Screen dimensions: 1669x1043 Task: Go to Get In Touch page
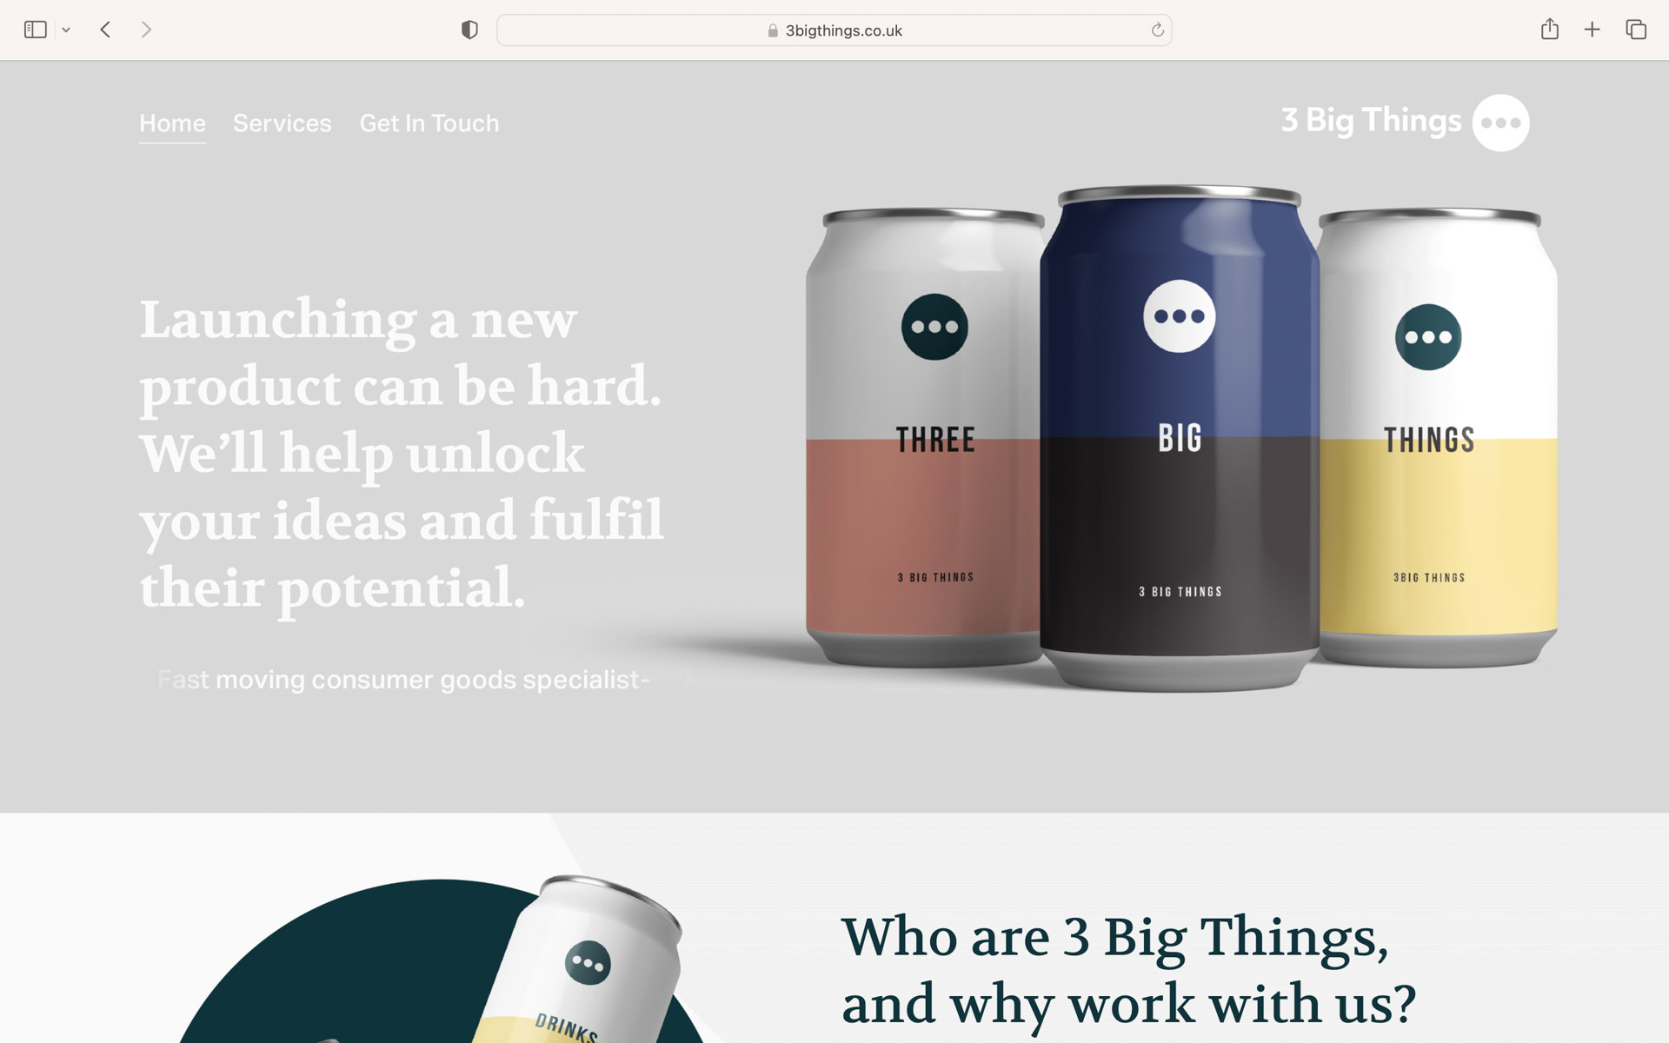coord(429,123)
